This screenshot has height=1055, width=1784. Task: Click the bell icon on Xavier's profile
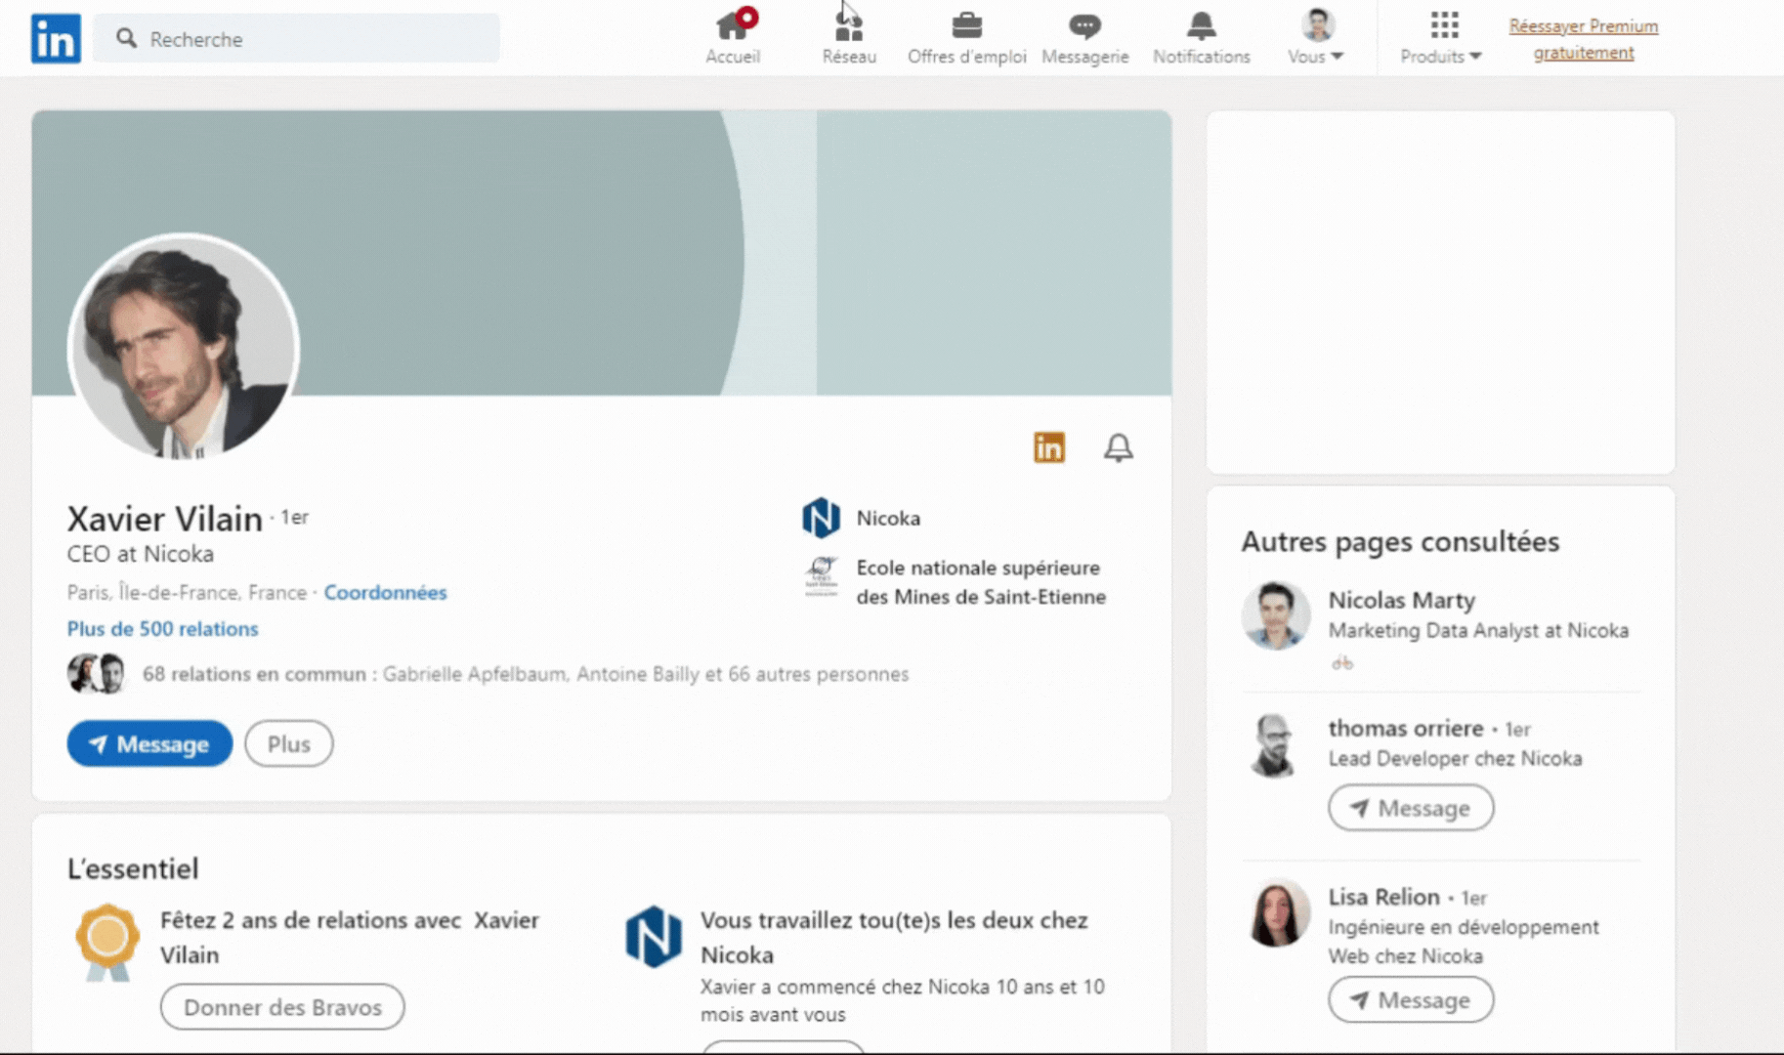1119,447
